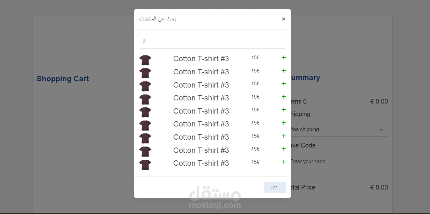This screenshot has height=214, width=430.
Task: Add the seventh T-shirt via its plus icon
Action: click(x=284, y=136)
